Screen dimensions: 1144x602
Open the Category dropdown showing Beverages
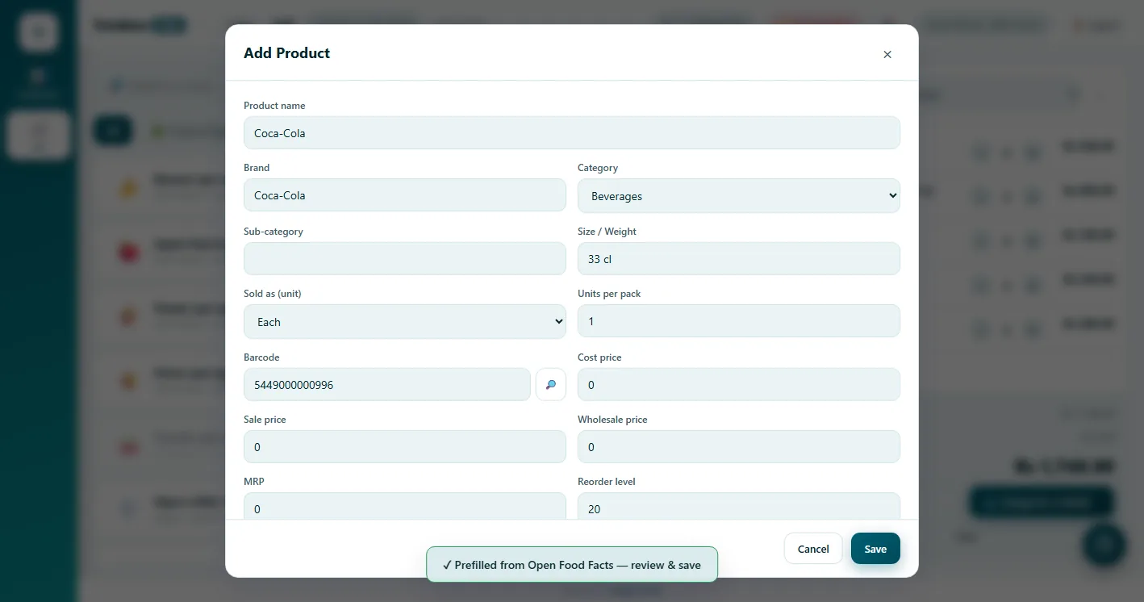click(x=739, y=196)
